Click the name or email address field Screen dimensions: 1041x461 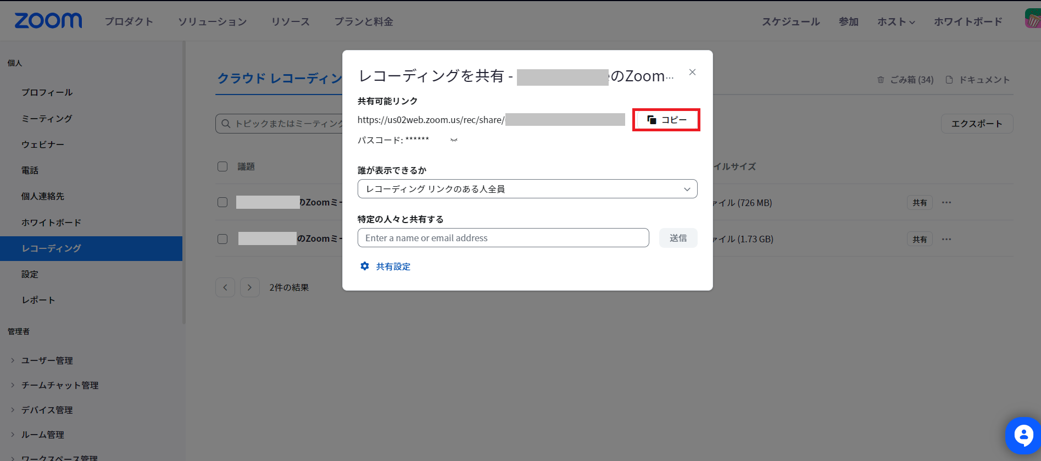(503, 238)
